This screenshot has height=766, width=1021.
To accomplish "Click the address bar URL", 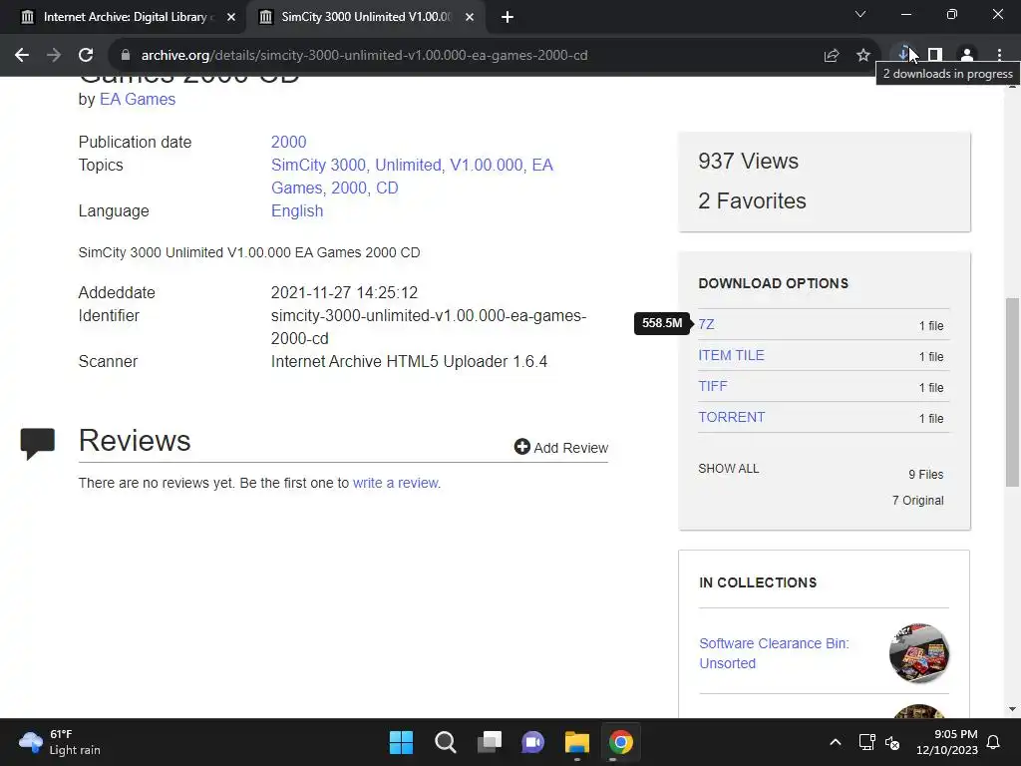I will tap(364, 56).
